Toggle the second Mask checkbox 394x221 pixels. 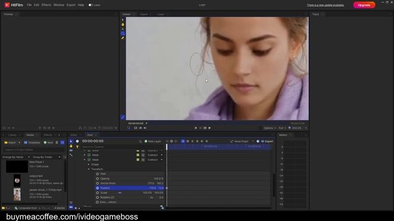tap(89, 160)
